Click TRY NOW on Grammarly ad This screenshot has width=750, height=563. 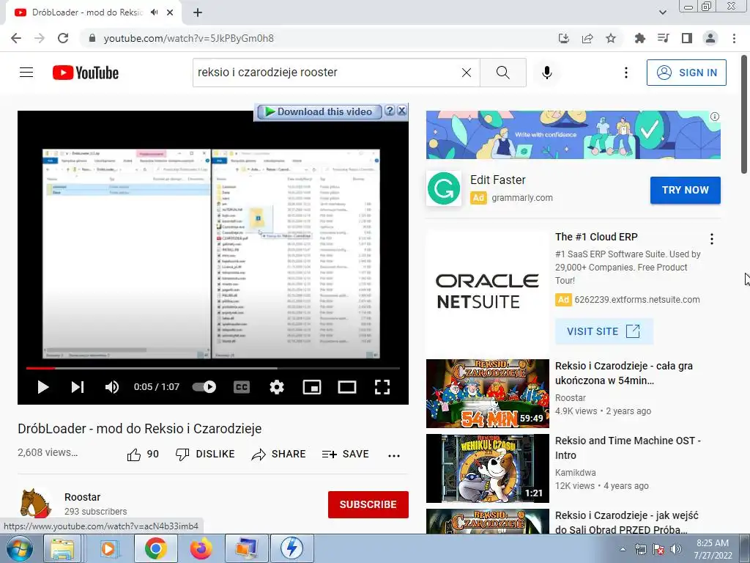pyautogui.click(x=685, y=190)
